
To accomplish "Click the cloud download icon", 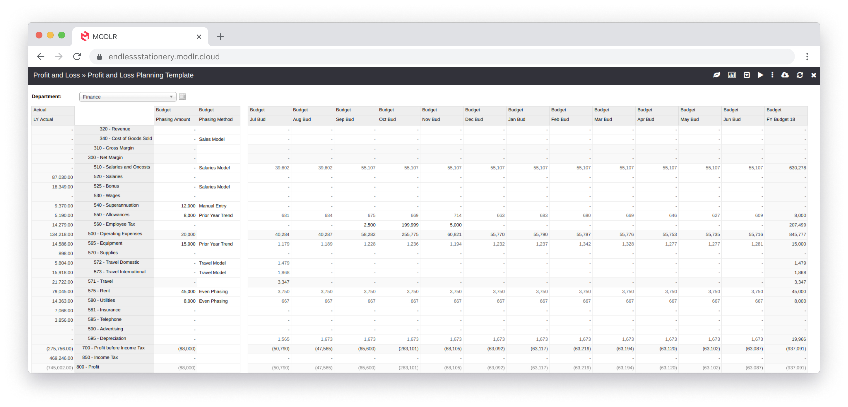I will tap(785, 75).
